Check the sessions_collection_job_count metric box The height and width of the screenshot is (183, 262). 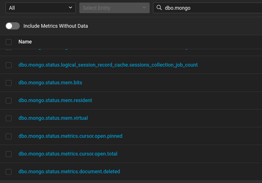pos(9,65)
